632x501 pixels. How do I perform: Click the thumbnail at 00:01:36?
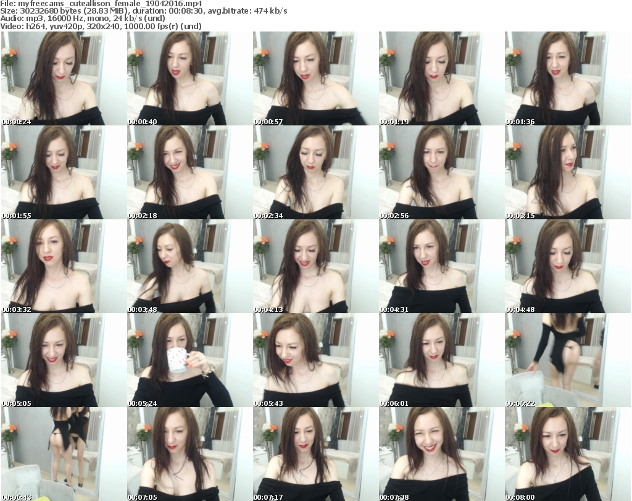[568, 78]
